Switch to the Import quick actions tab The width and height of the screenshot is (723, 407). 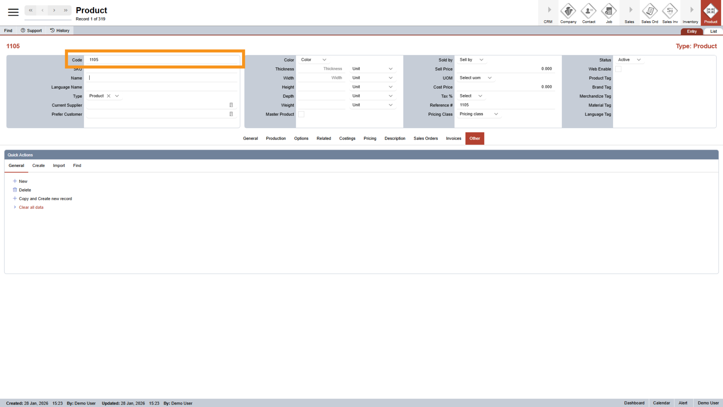pyautogui.click(x=59, y=166)
